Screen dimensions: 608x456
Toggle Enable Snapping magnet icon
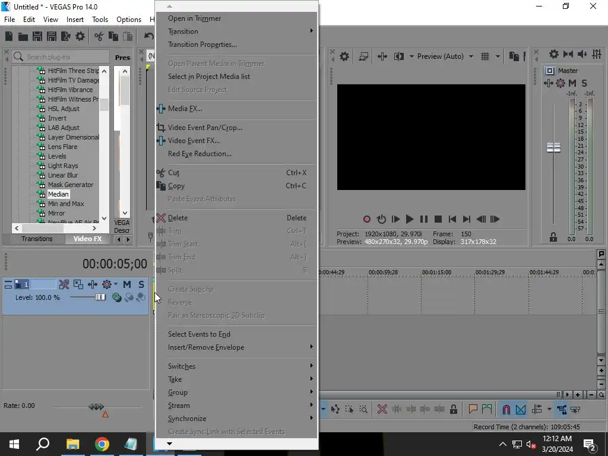[x=506, y=410]
